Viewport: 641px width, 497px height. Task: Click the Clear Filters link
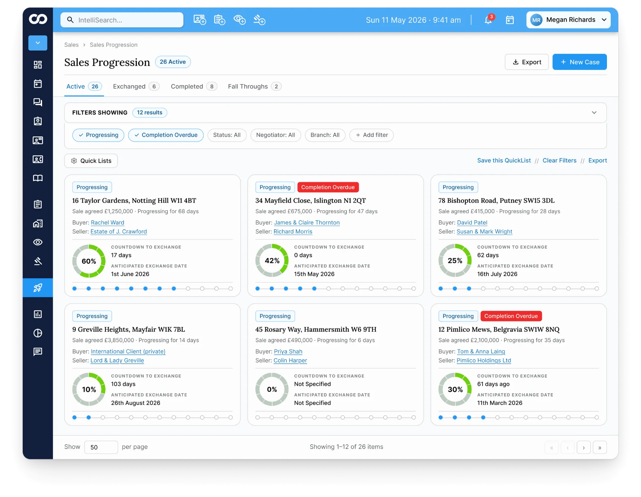click(560, 161)
